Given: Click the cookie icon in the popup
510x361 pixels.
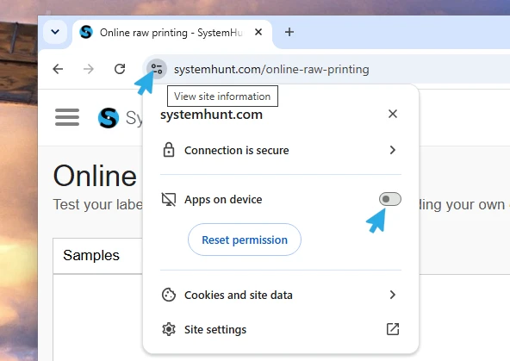Looking at the screenshot, I should (169, 295).
